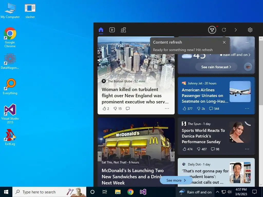Open more options on American Airlines card

click(247, 109)
